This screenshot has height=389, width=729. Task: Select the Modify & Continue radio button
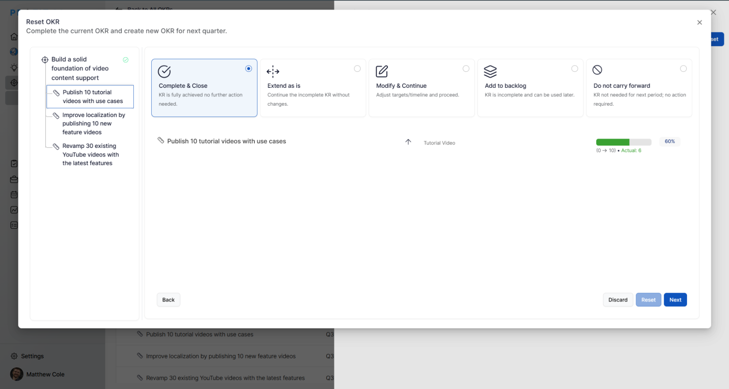[x=466, y=69]
